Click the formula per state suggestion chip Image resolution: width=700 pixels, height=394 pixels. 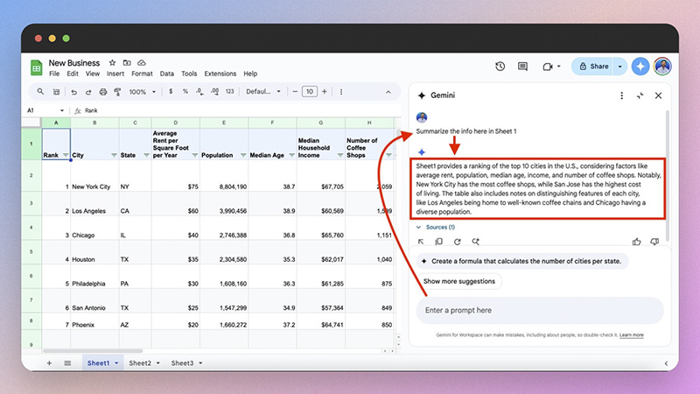coord(521,261)
